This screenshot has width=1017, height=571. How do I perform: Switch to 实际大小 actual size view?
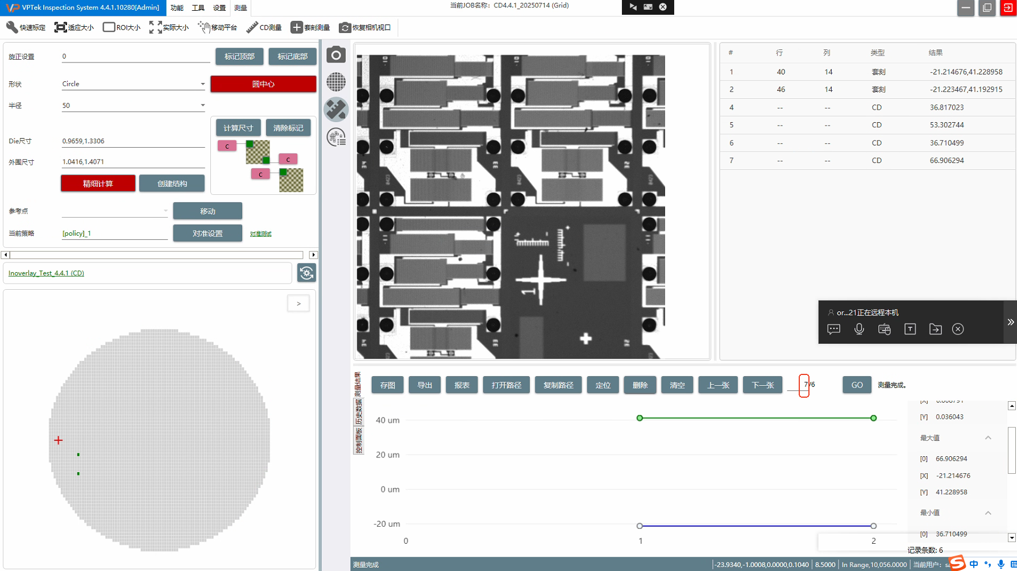169,27
